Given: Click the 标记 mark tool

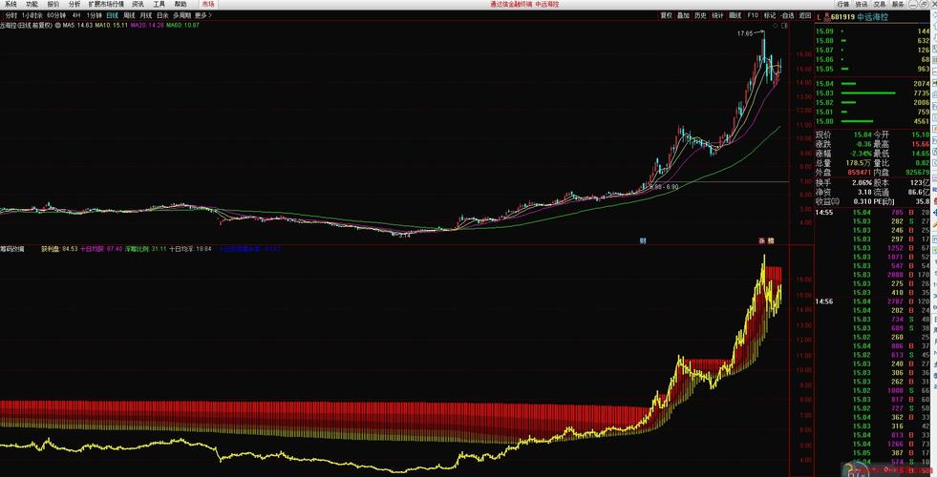Looking at the screenshot, I should pos(770,16).
